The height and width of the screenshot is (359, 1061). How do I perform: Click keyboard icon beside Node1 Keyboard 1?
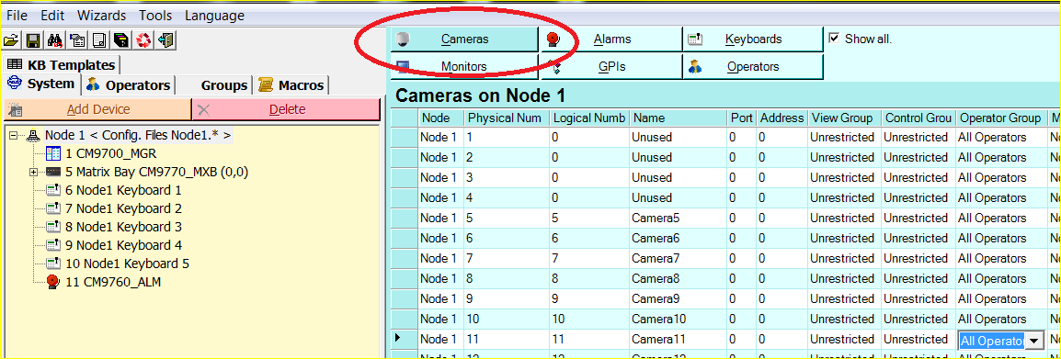[53, 191]
